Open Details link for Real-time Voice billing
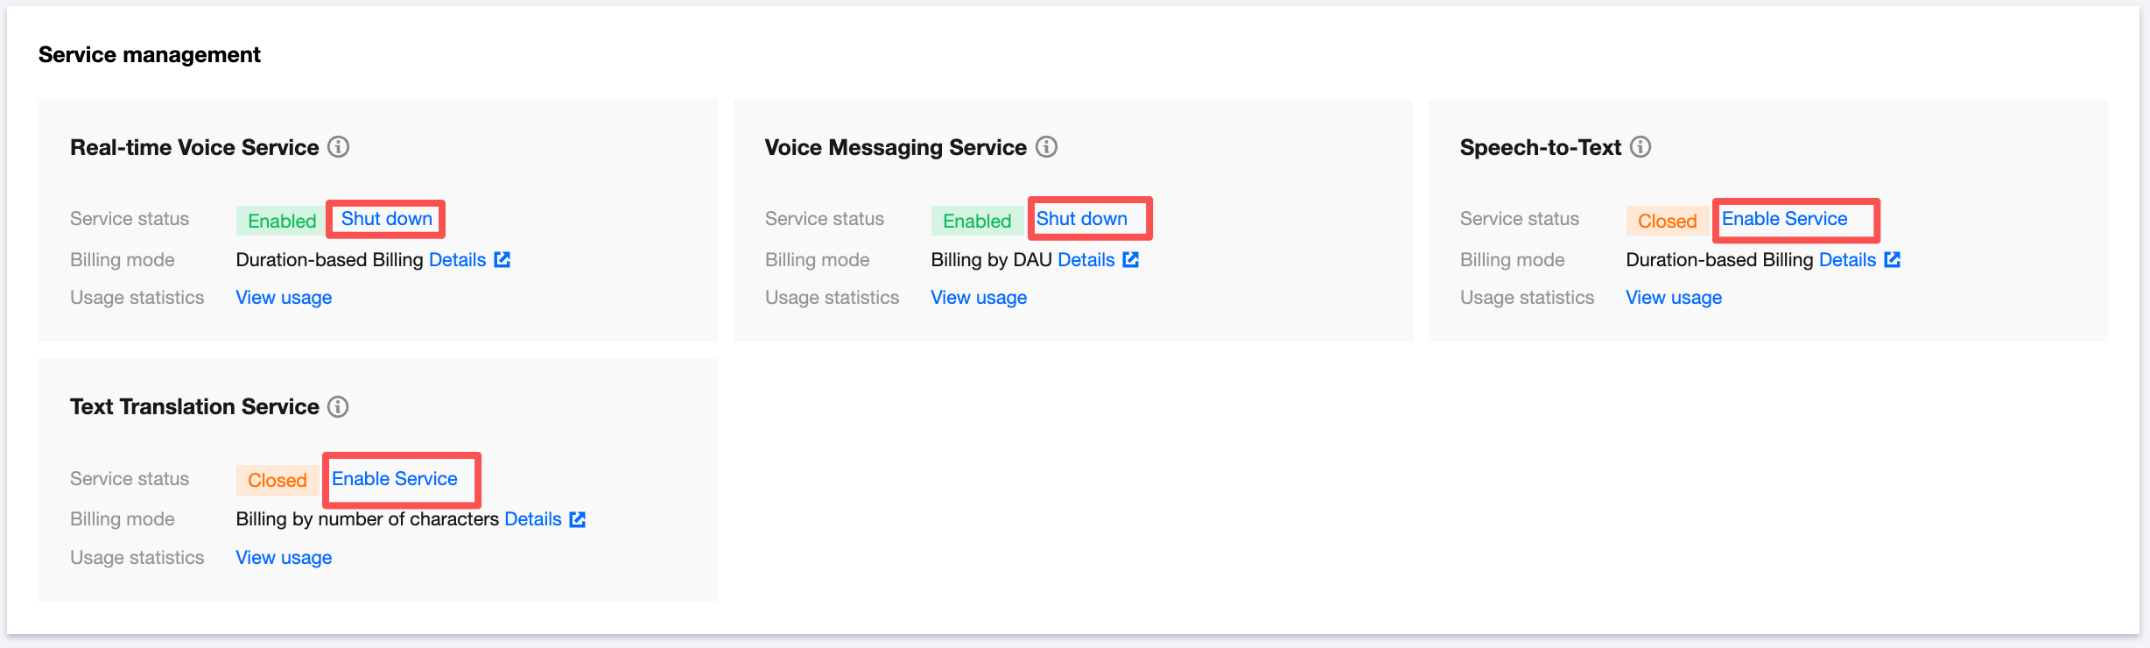The height and width of the screenshot is (648, 2150). pos(457,260)
